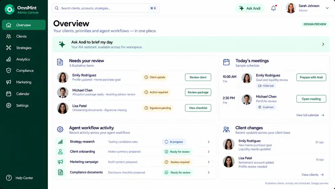This screenshot has width=335, height=189.
Task: Select the Marketing megaphone icon in sidebar
Action: (9, 82)
